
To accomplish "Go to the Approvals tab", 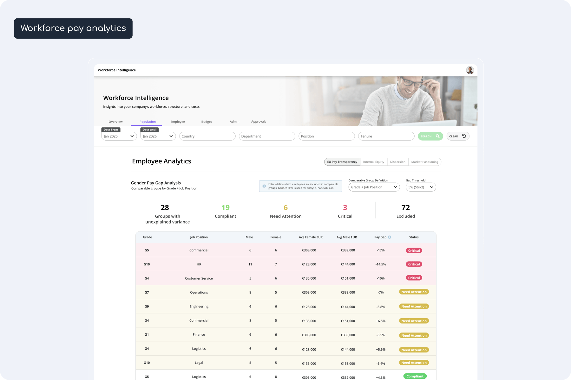I will tap(259, 122).
